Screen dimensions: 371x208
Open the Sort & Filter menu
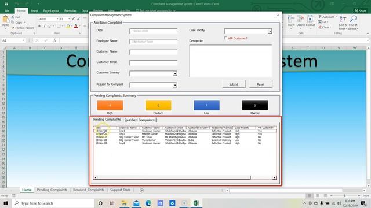pos(343,23)
